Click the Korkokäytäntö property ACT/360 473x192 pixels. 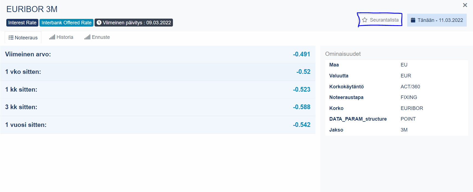(x=410, y=87)
